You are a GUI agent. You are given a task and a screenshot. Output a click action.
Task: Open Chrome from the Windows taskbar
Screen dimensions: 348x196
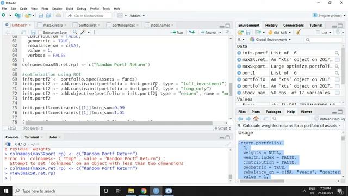[x=144, y=191]
